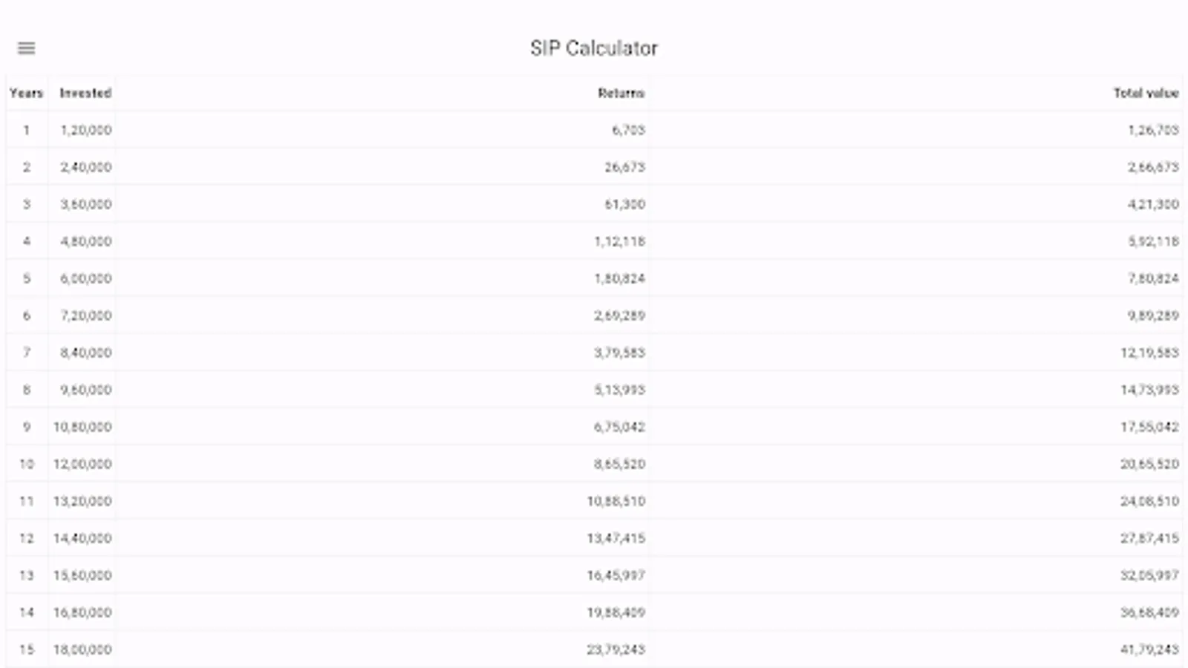Click invested amount 14,40,000
1188x668 pixels.
(82, 538)
